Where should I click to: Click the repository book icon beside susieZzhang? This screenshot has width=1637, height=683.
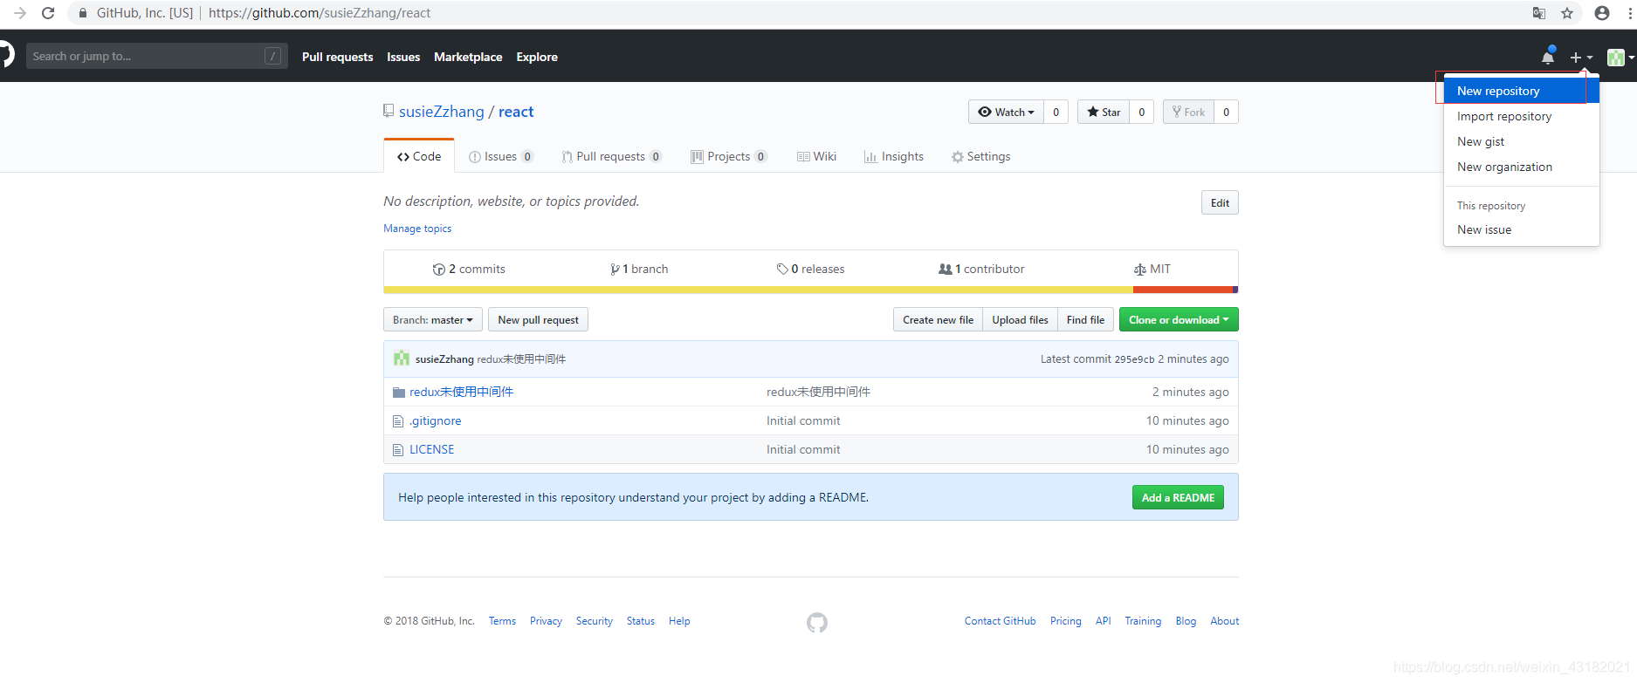(x=389, y=111)
